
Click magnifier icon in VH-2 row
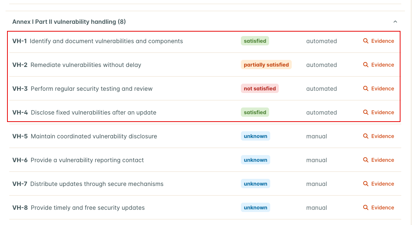pyautogui.click(x=366, y=65)
